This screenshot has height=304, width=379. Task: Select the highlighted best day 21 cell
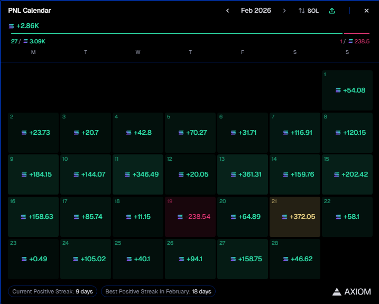[295, 217]
